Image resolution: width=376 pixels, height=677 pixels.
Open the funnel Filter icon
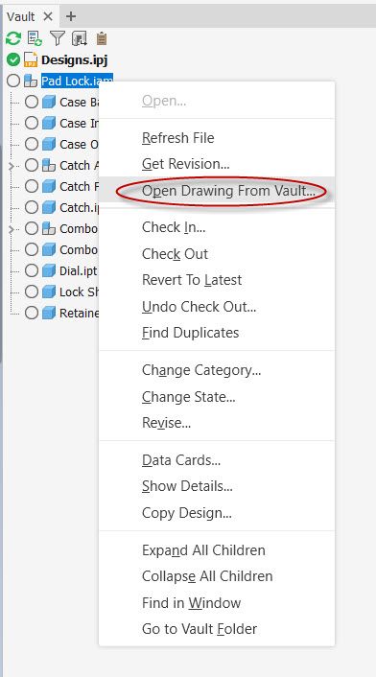pos(57,38)
